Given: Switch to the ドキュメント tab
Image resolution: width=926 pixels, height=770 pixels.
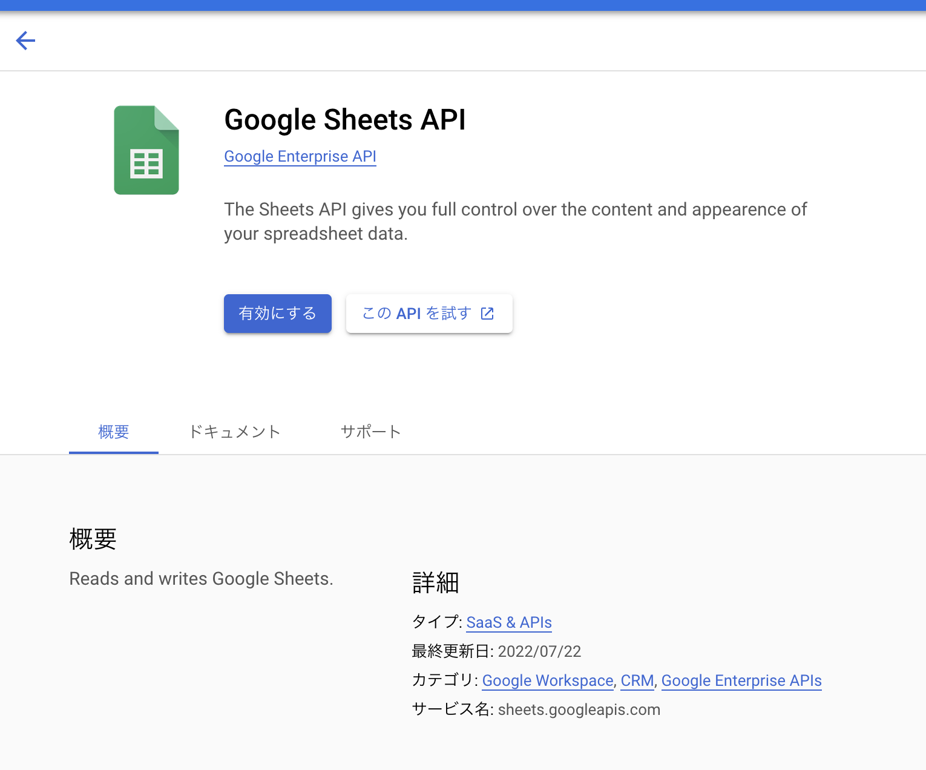Looking at the screenshot, I should click(x=234, y=432).
